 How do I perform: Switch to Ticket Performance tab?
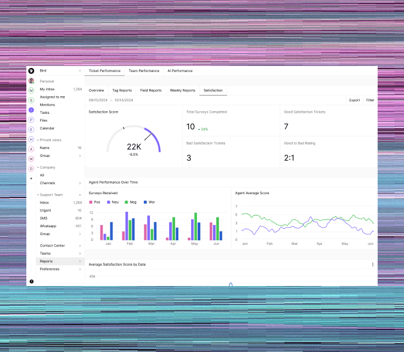coord(105,71)
